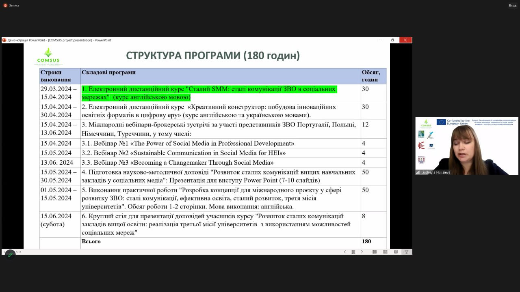This screenshot has height=292, width=520.
Task: Switch to Slide Sorter view
Action: [x=385, y=252]
